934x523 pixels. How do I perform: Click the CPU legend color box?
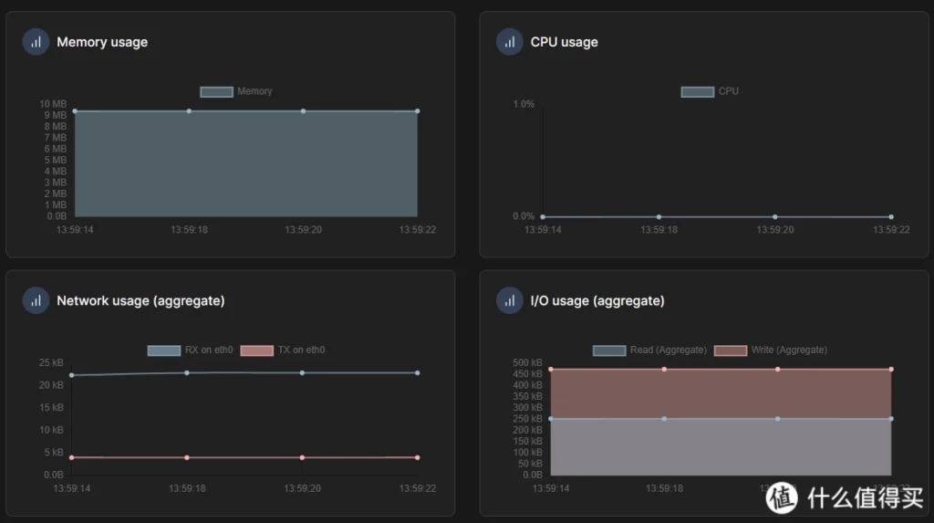click(x=697, y=91)
